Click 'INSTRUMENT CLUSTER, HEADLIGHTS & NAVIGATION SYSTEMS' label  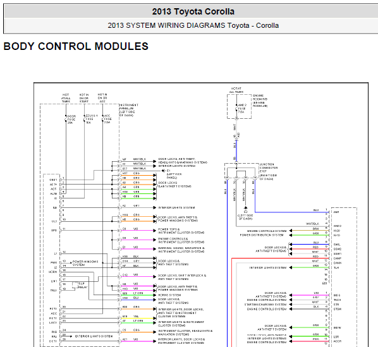pyautogui.click(x=185, y=332)
